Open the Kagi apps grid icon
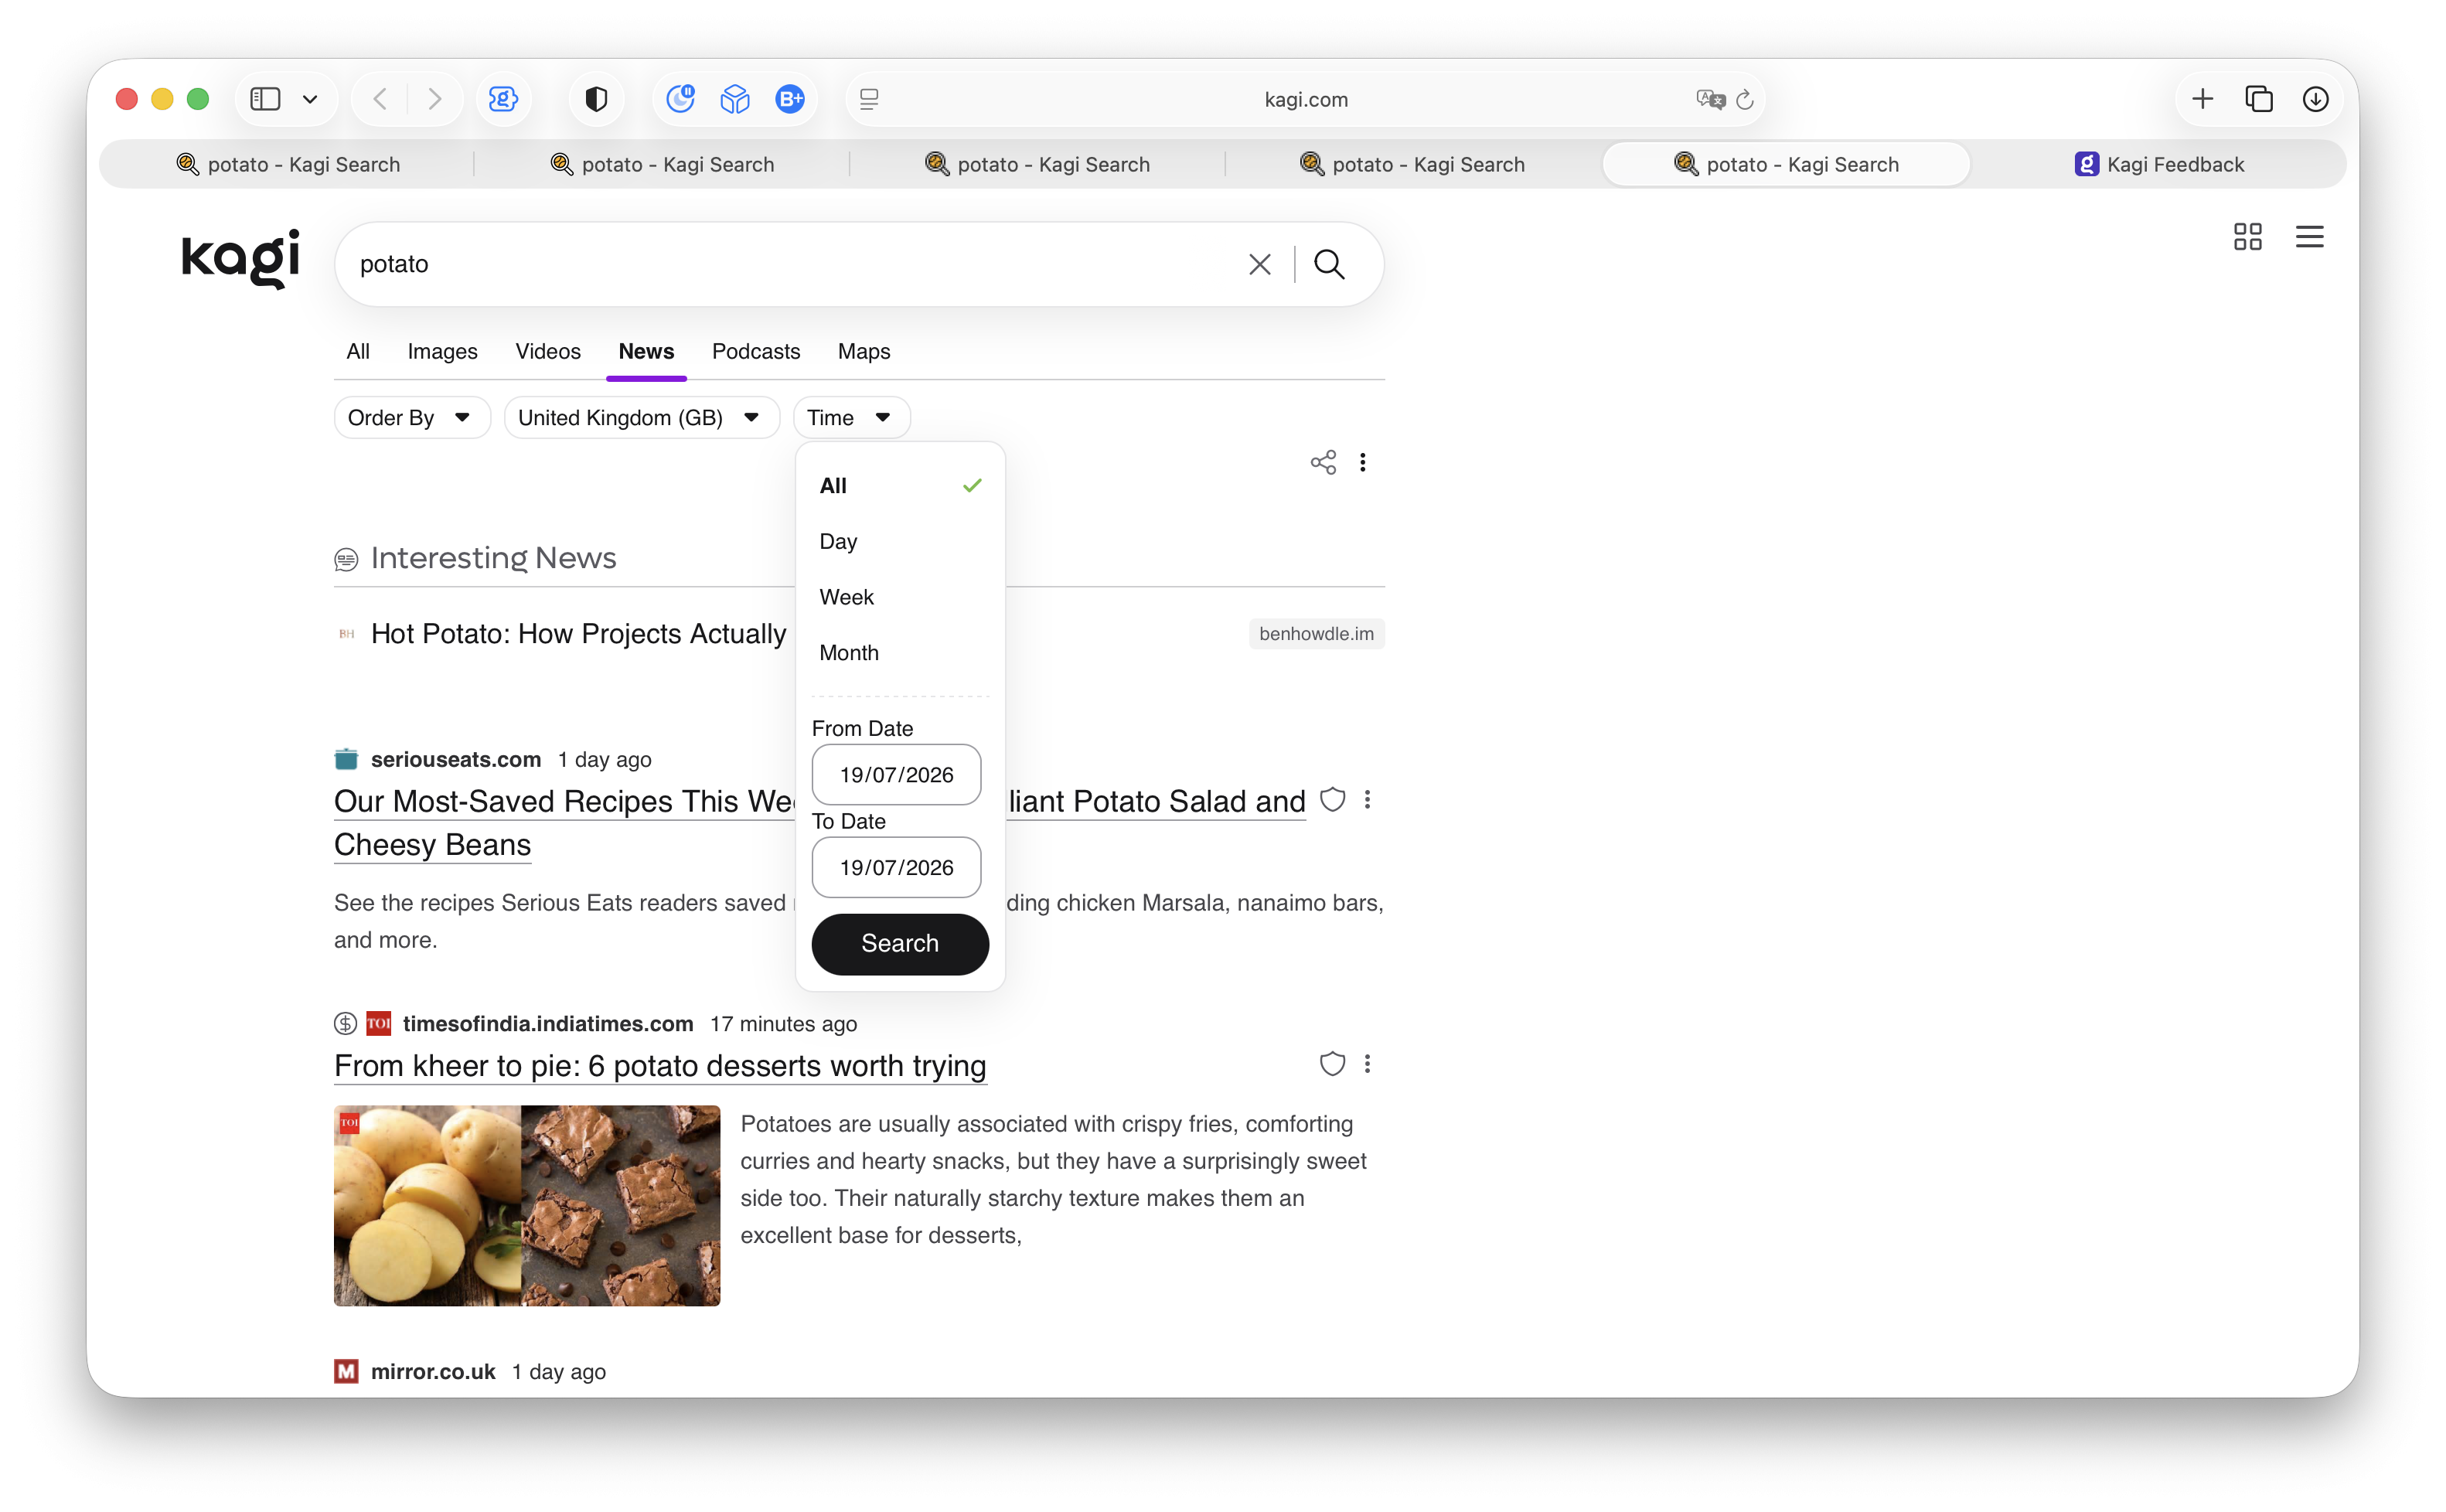 tap(2247, 237)
